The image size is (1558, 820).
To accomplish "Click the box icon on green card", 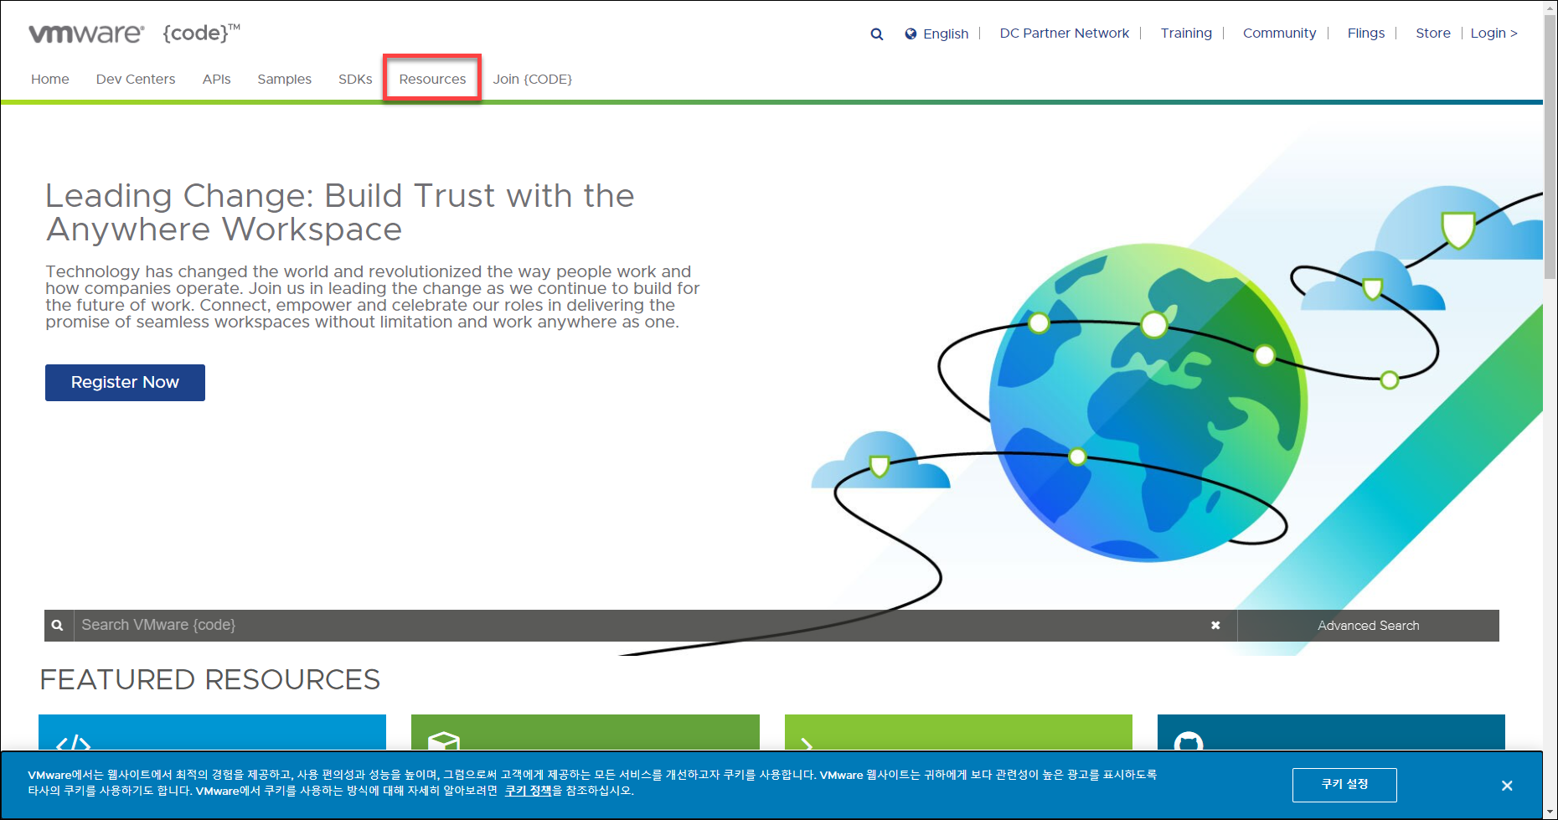I will point(444,741).
